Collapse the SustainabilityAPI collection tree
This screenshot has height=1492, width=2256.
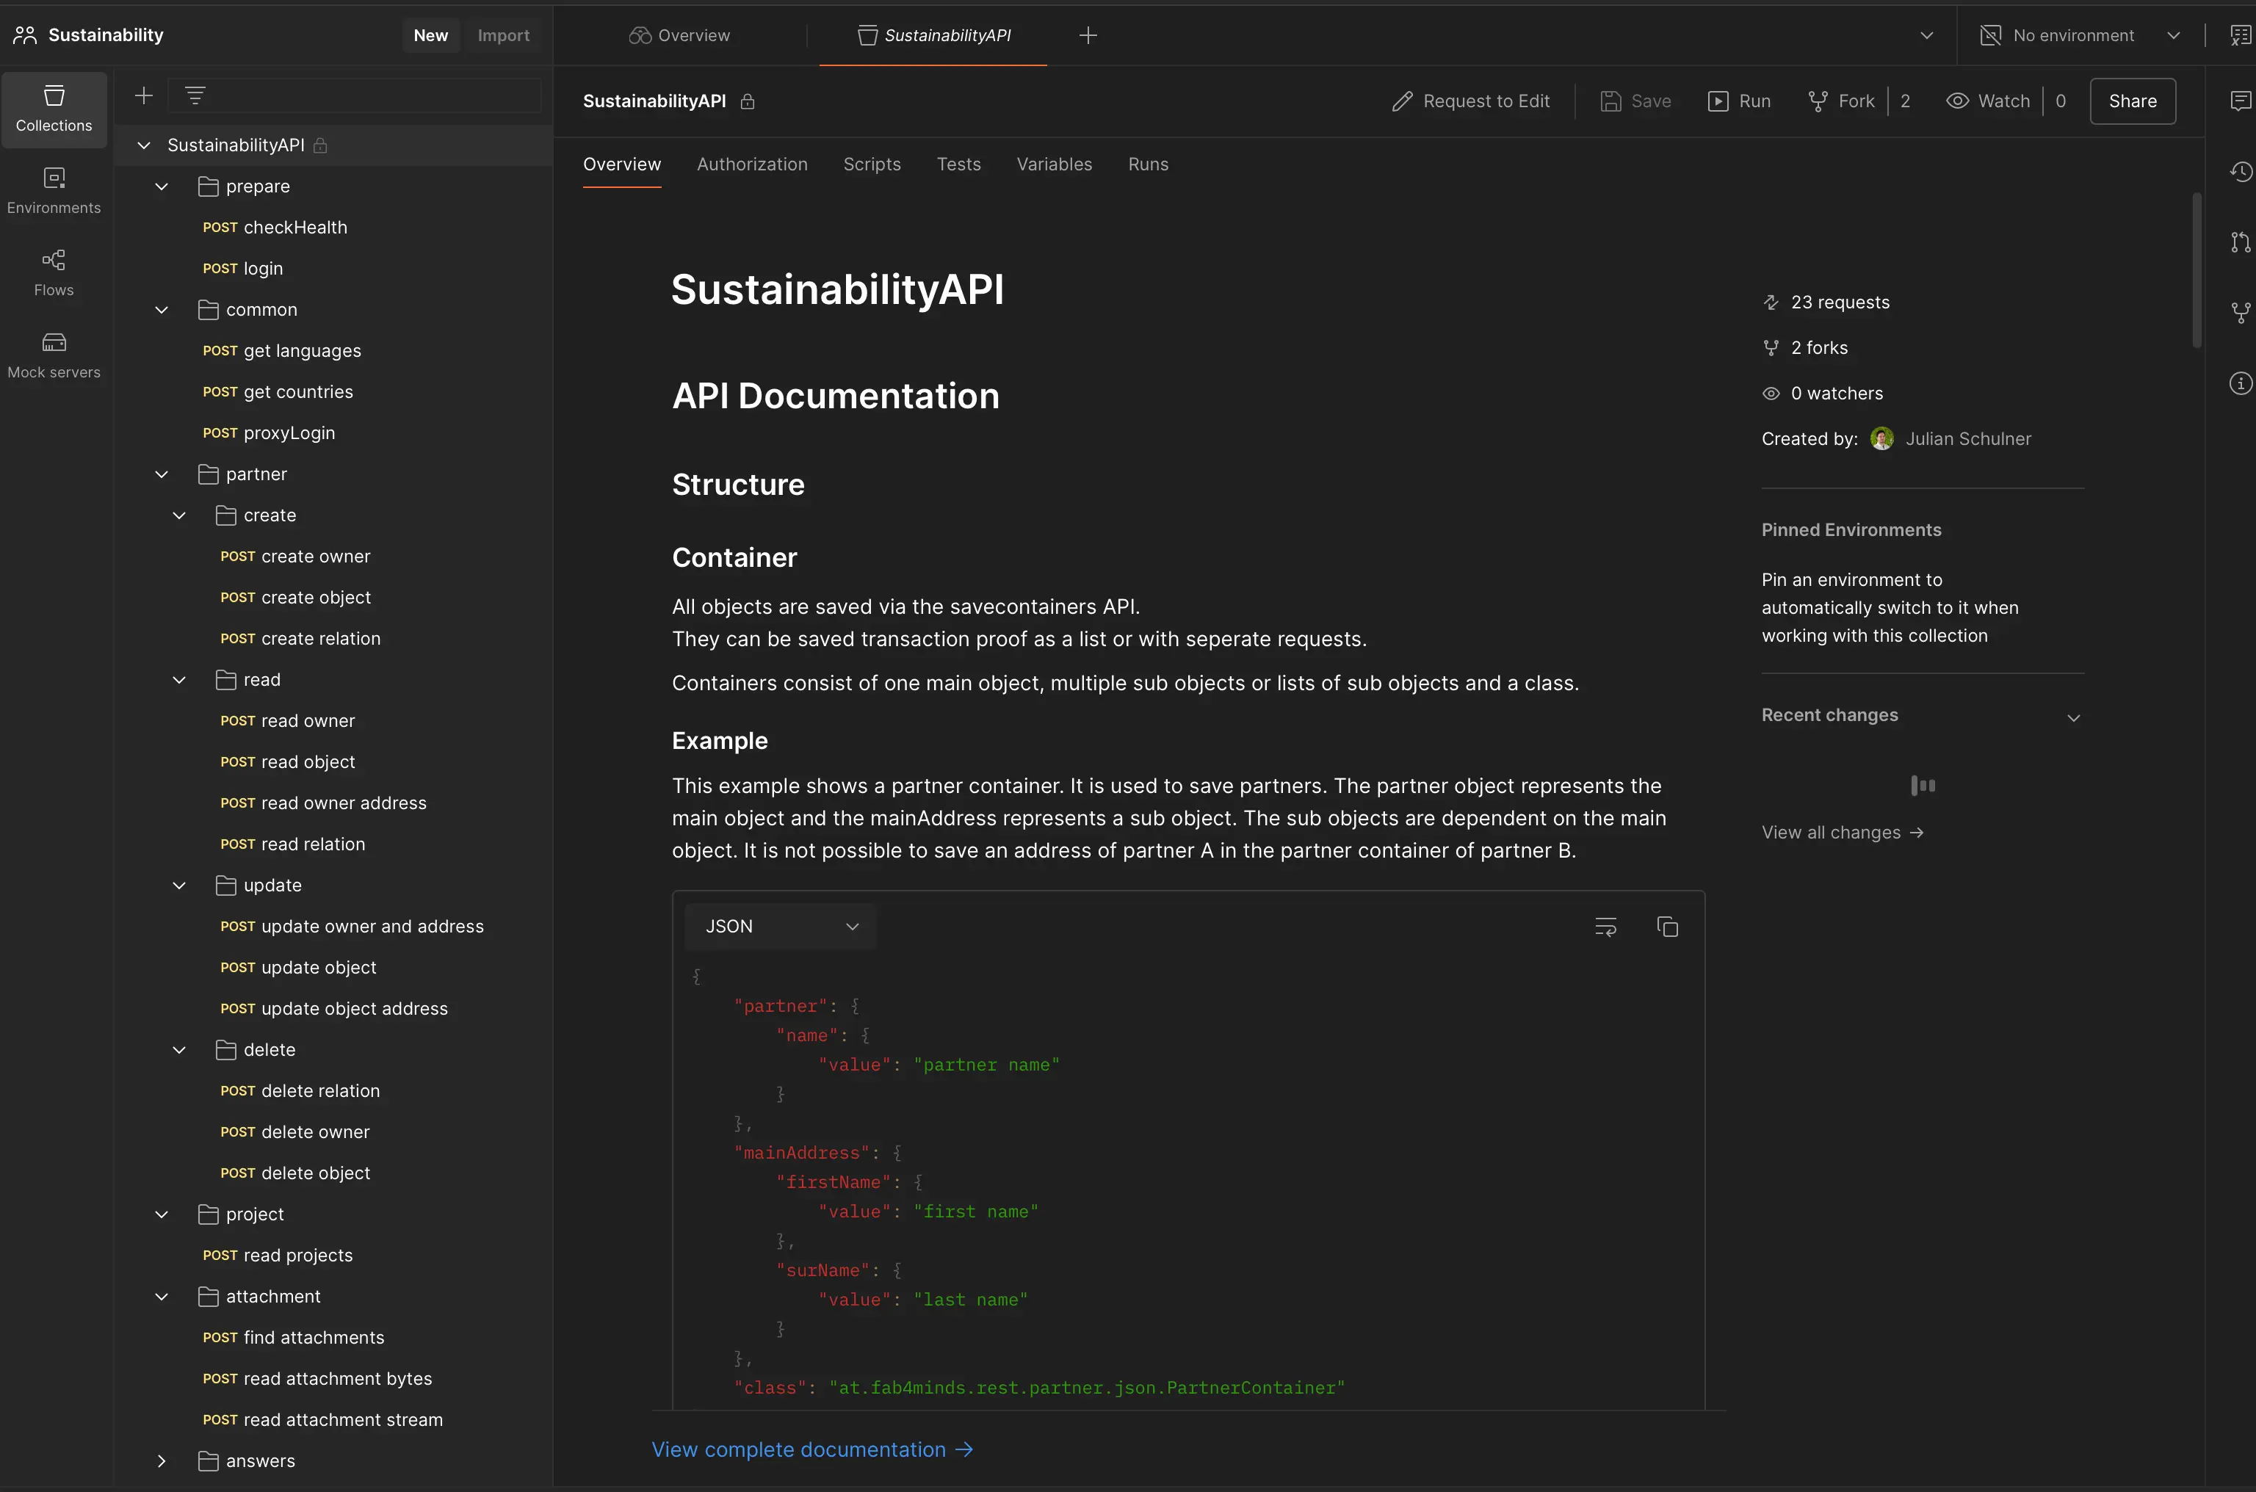pos(144,145)
